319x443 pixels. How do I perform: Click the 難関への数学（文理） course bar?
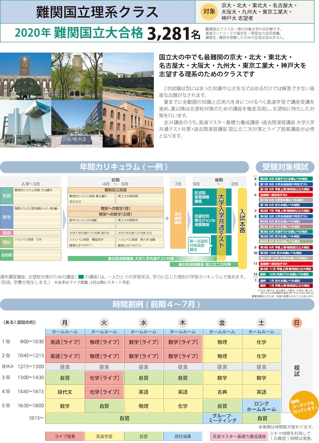click(115, 214)
